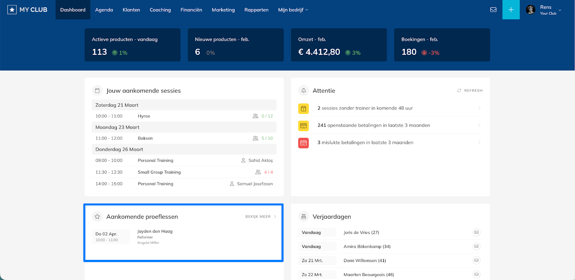Click the My Club star logo
Viewport: 575px width, 280px height.
point(12,10)
